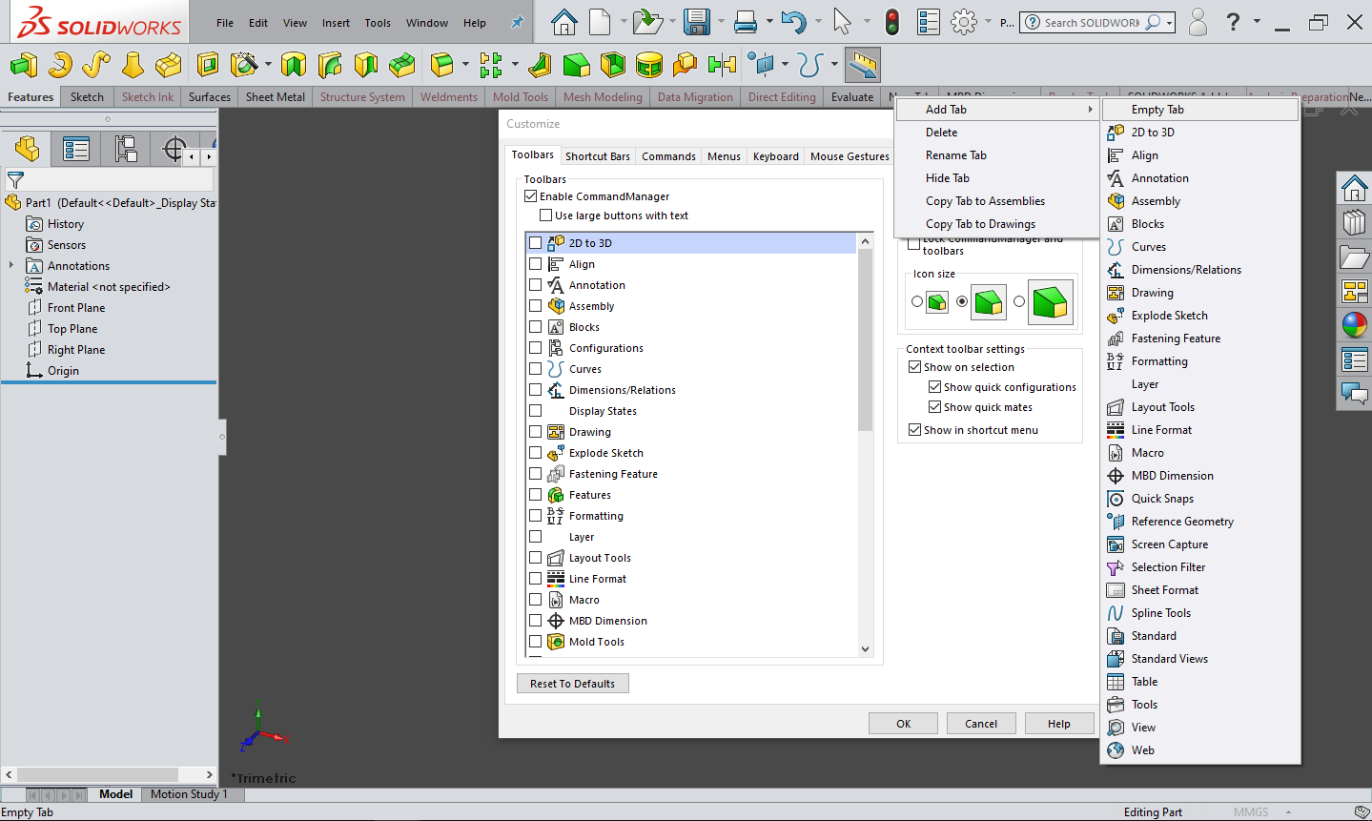Select the Save icon in top toolbar
Viewport: 1372px width, 821px height.
[698, 22]
